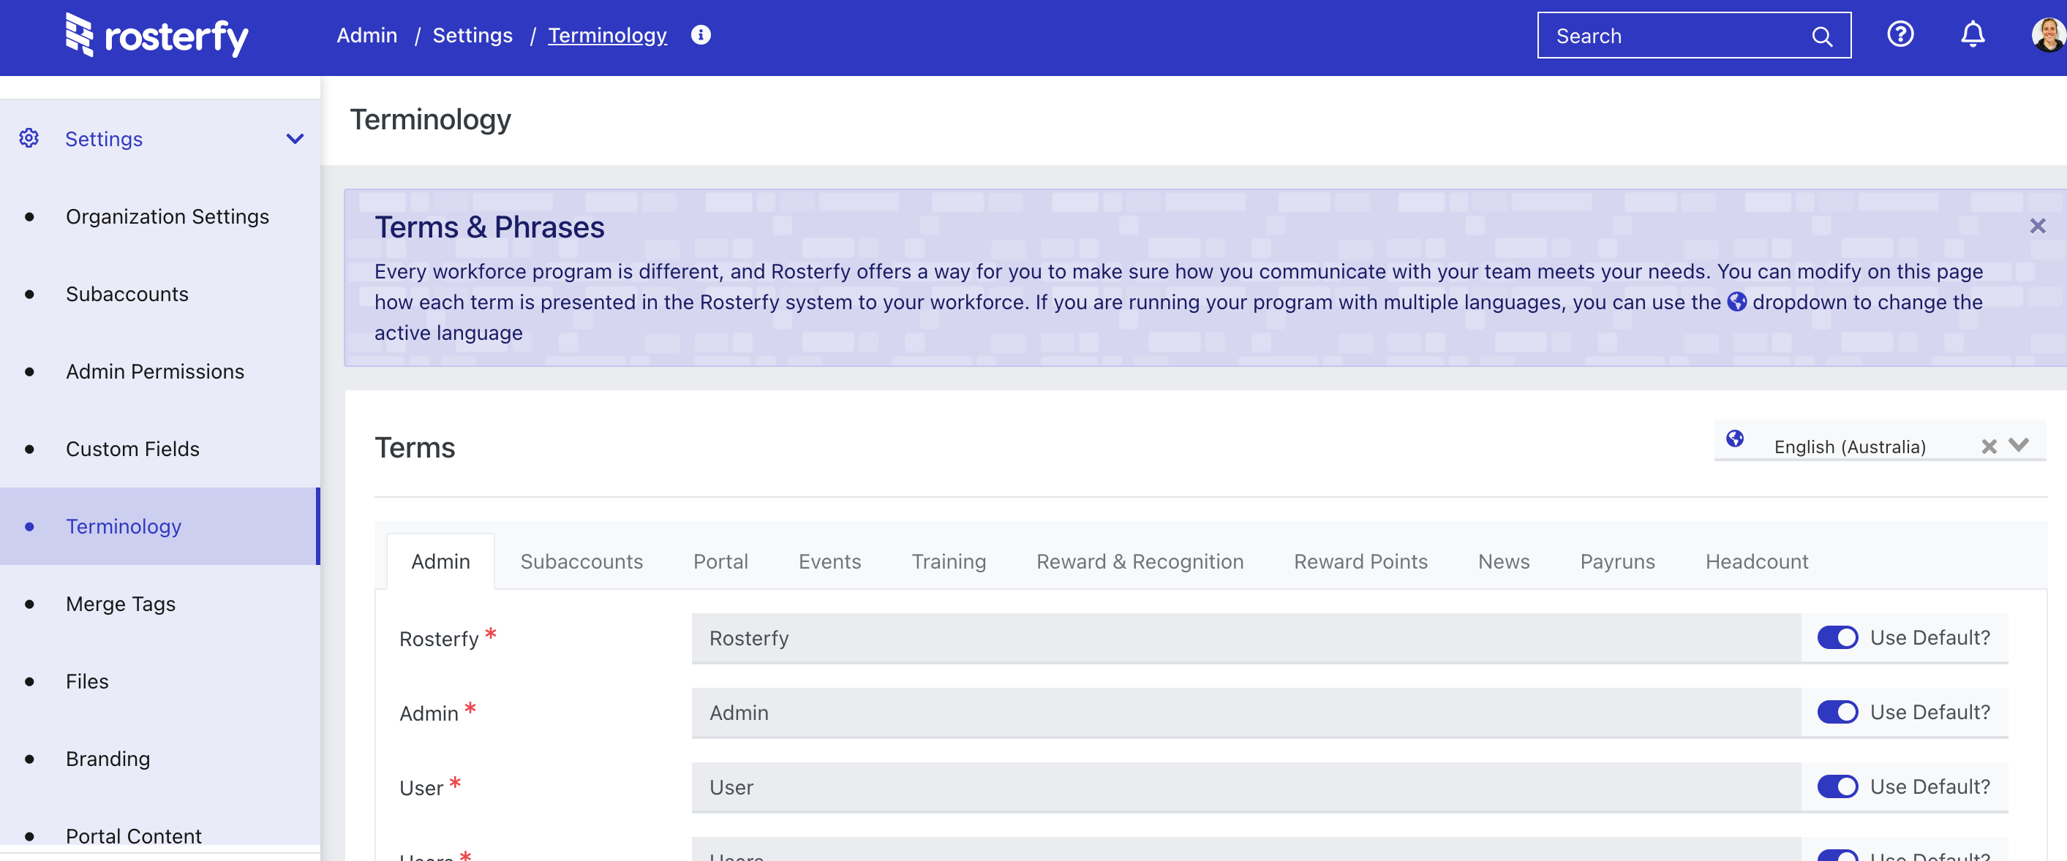Screen dimensions: 2067x861
Task: Select the Admin tab
Action: click(440, 562)
